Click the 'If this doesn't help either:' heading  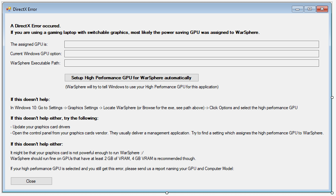click(x=37, y=144)
